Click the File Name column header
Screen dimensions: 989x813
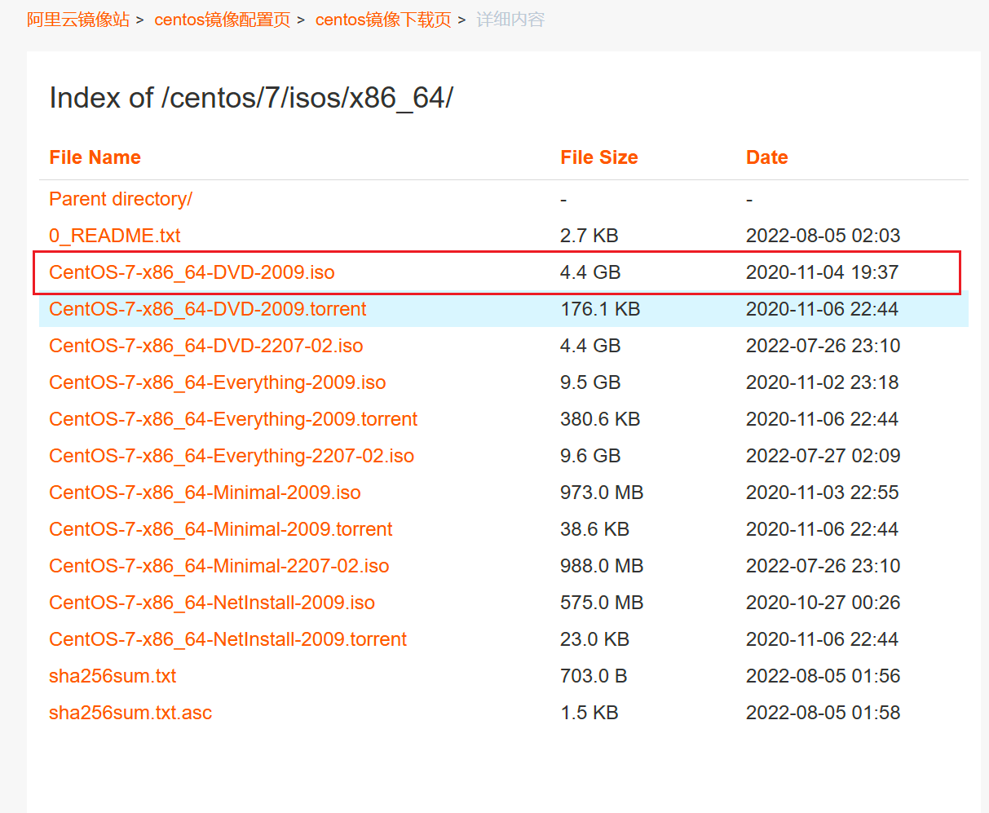(95, 157)
